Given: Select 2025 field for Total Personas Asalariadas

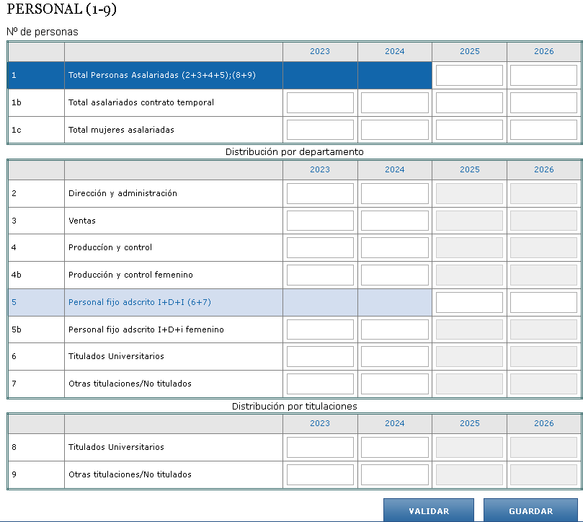Looking at the screenshot, I should (x=469, y=76).
